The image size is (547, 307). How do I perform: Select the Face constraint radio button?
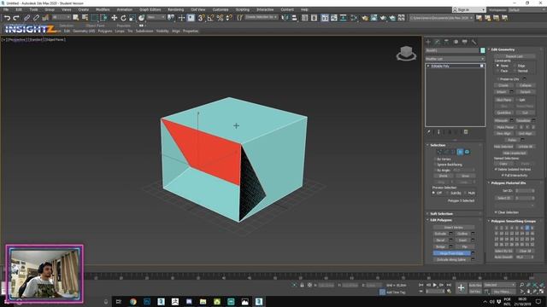point(497,71)
